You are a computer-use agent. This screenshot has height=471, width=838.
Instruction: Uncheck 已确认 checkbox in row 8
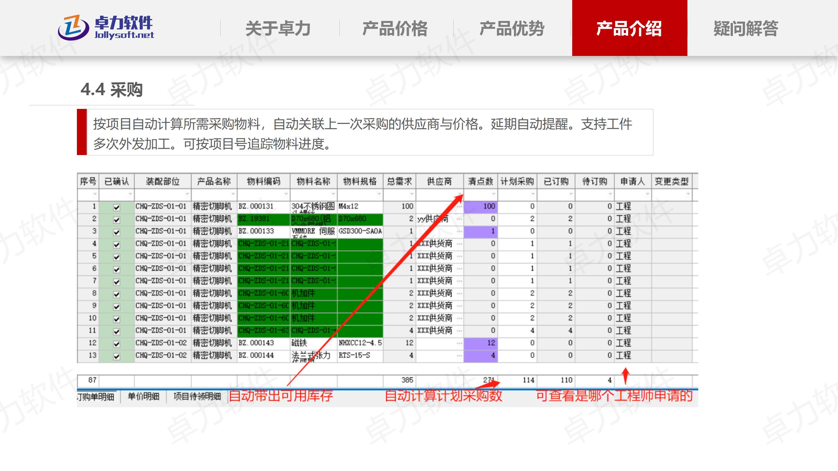click(x=117, y=294)
